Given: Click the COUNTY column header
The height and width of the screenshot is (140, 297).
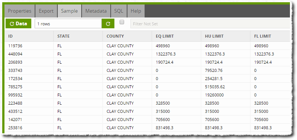Looking at the screenshot, I should (127, 36).
